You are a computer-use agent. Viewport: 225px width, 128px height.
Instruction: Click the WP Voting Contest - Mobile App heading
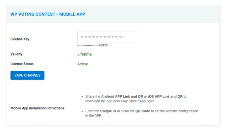tap(48, 14)
